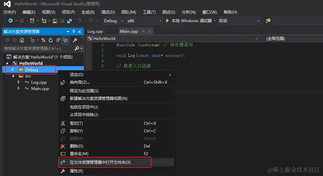Choose 剪切(T) in the context menu
The width and height of the screenshot is (323, 176).
pos(116,123)
